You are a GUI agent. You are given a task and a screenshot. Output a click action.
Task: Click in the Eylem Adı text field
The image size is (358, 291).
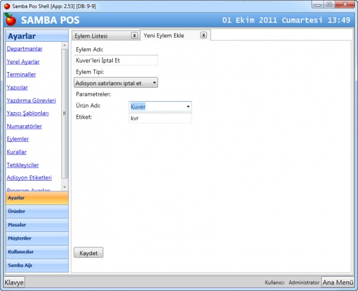click(116, 60)
